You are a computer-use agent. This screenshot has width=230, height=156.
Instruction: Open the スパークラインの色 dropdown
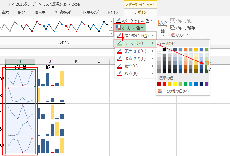click(134, 21)
